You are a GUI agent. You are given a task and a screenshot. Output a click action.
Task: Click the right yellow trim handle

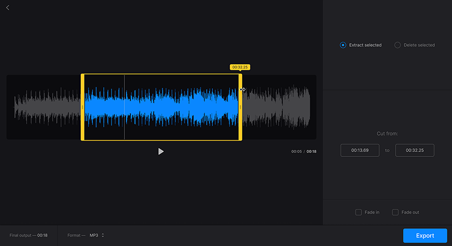coord(240,107)
